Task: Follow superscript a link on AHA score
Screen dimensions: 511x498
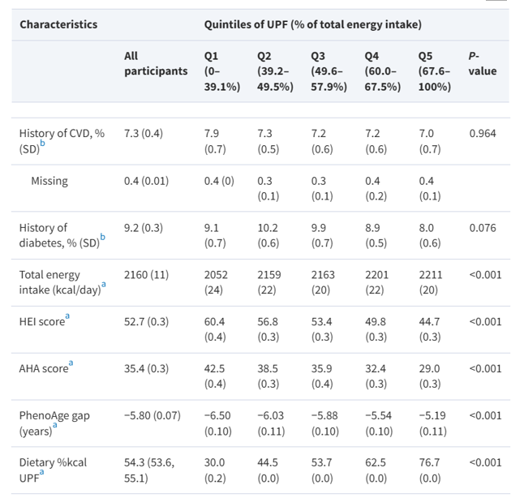Action: pos(71,364)
